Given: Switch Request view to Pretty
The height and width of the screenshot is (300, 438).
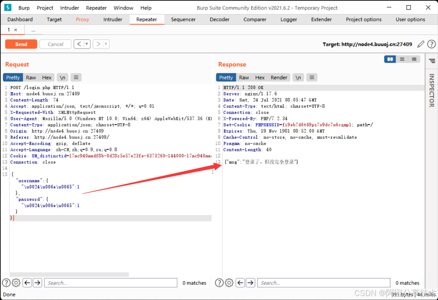Looking at the screenshot, I should click(x=13, y=77).
